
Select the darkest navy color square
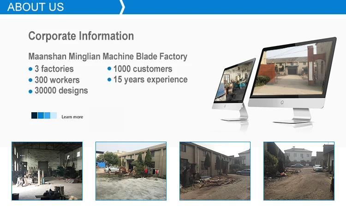35,115
